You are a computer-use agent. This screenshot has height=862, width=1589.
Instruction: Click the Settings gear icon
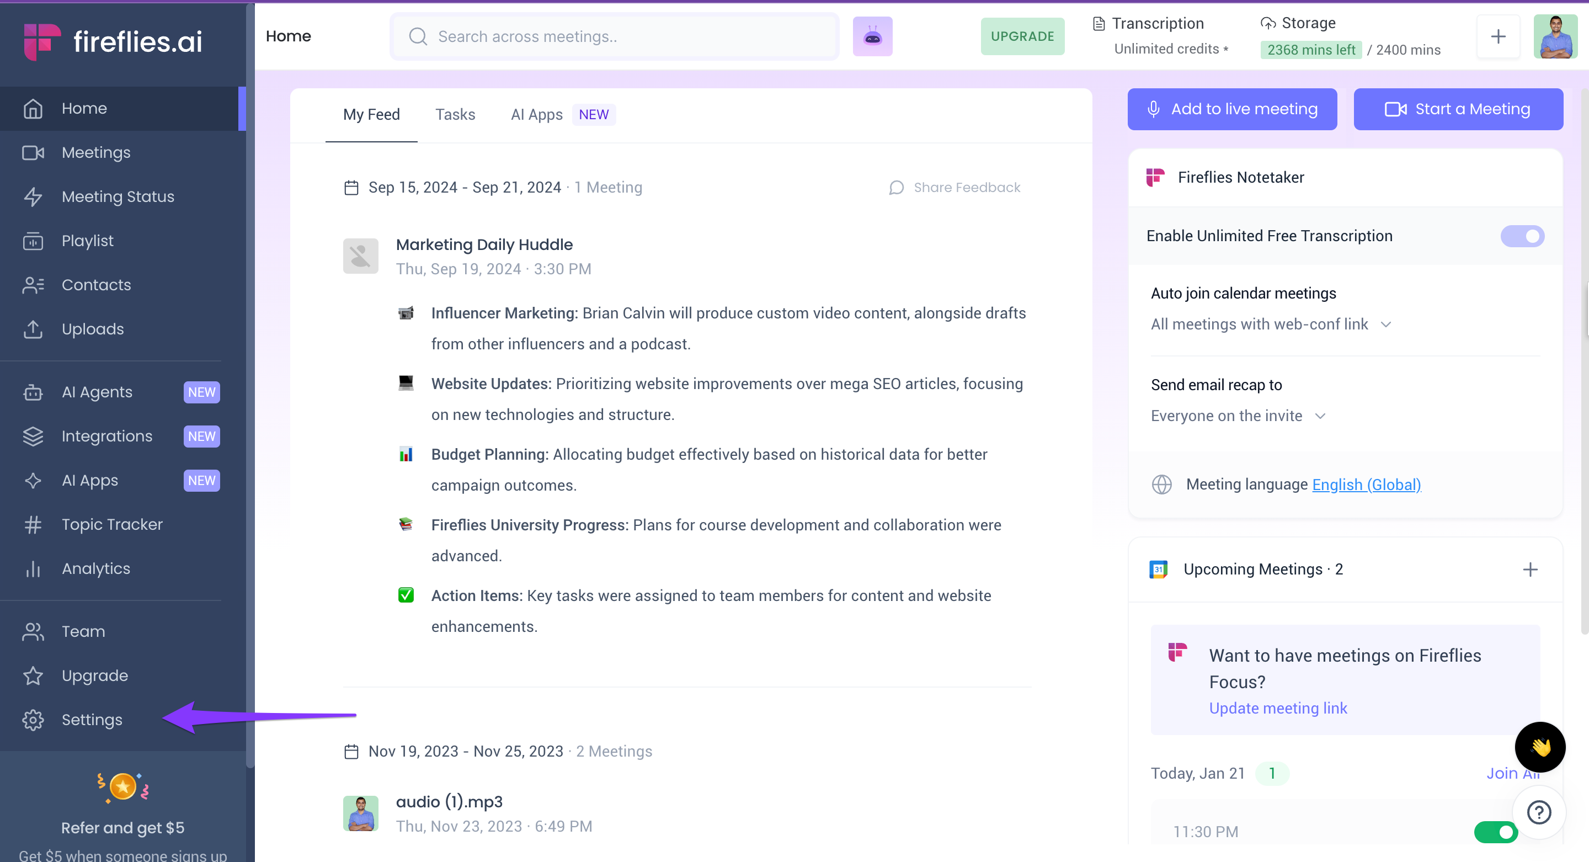click(x=33, y=720)
